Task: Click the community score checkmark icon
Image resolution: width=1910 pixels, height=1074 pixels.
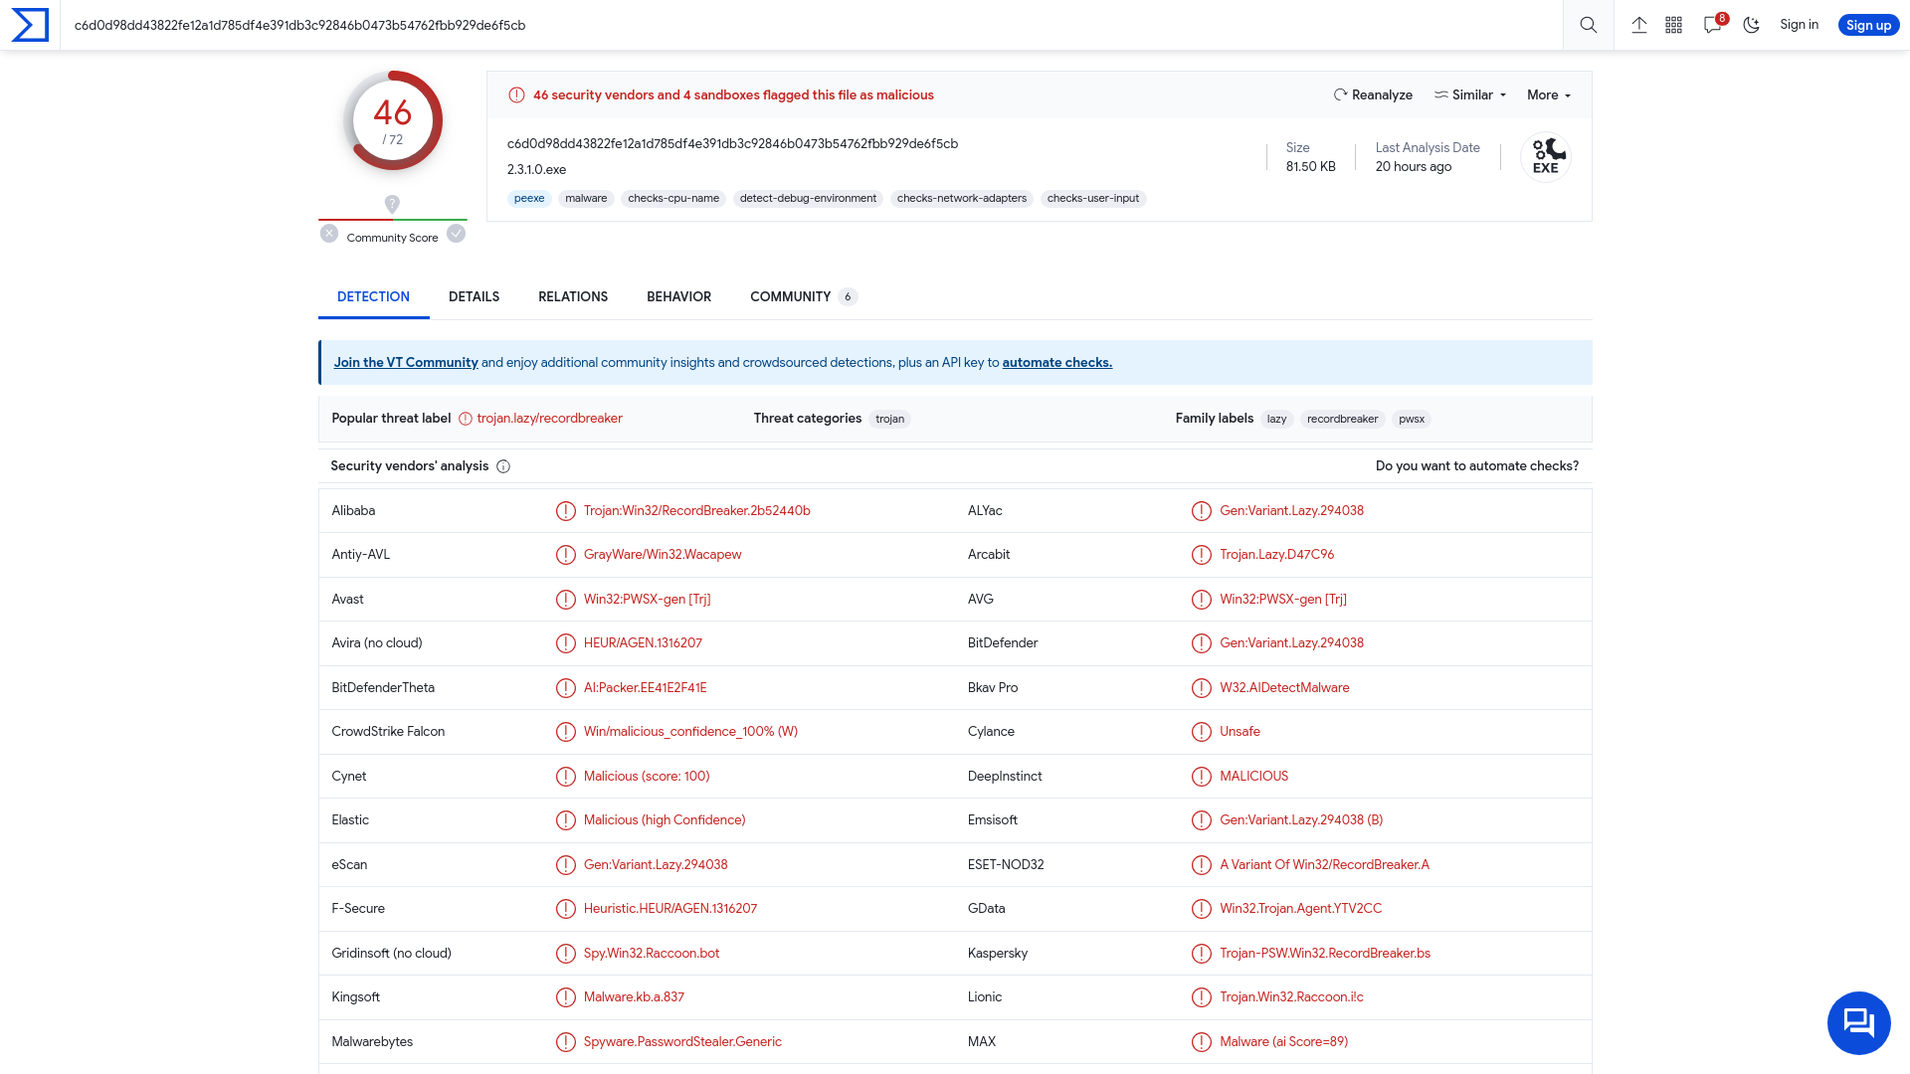Action: [x=456, y=234]
